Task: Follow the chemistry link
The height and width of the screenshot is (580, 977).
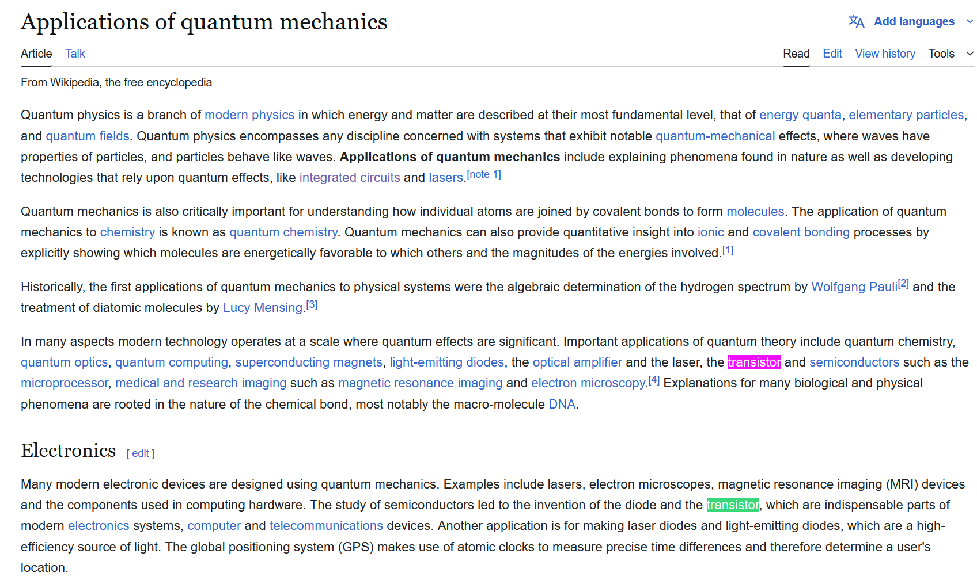Action: tap(127, 232)
